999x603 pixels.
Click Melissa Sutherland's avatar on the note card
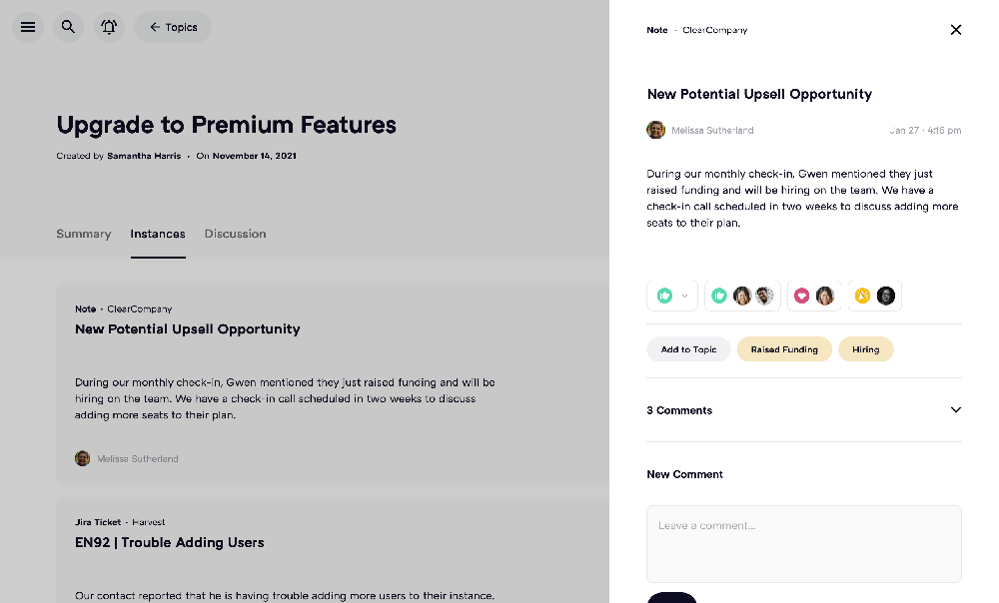[82, 458]
